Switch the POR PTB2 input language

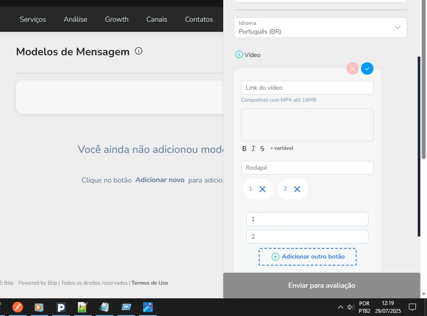(x=365, y=307)
